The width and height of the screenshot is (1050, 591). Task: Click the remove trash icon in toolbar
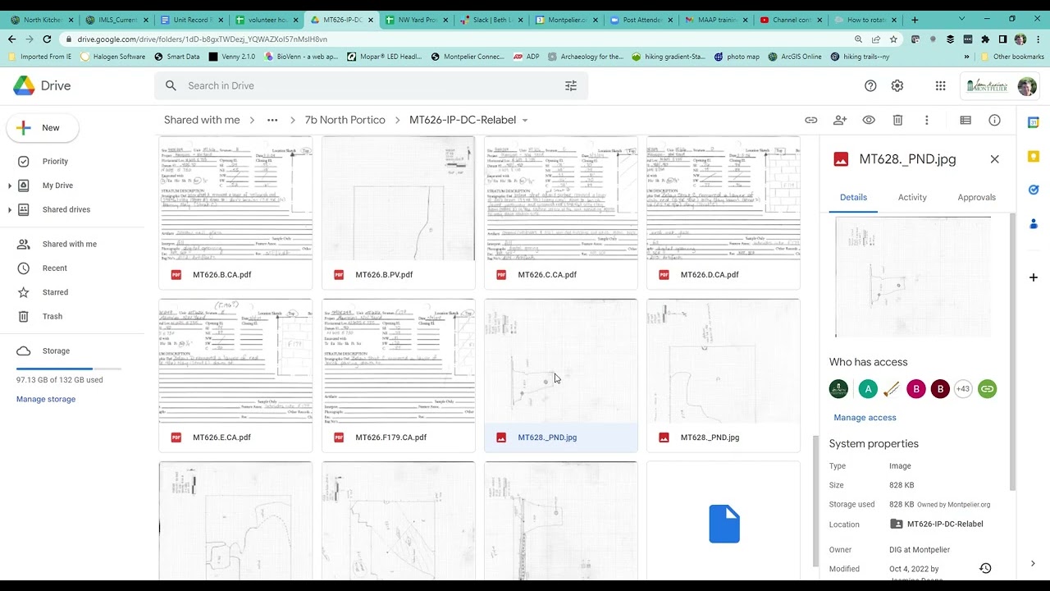click(x=897, y=120)
